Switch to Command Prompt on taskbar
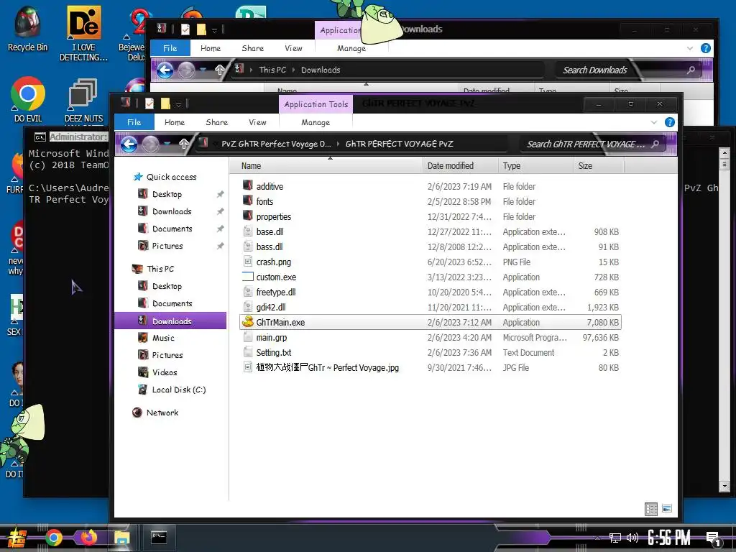 (159, 538)
